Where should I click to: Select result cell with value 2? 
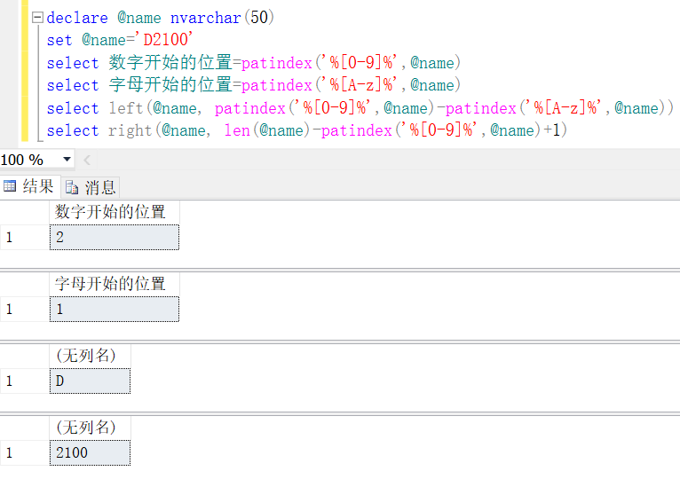pos(115,237)
